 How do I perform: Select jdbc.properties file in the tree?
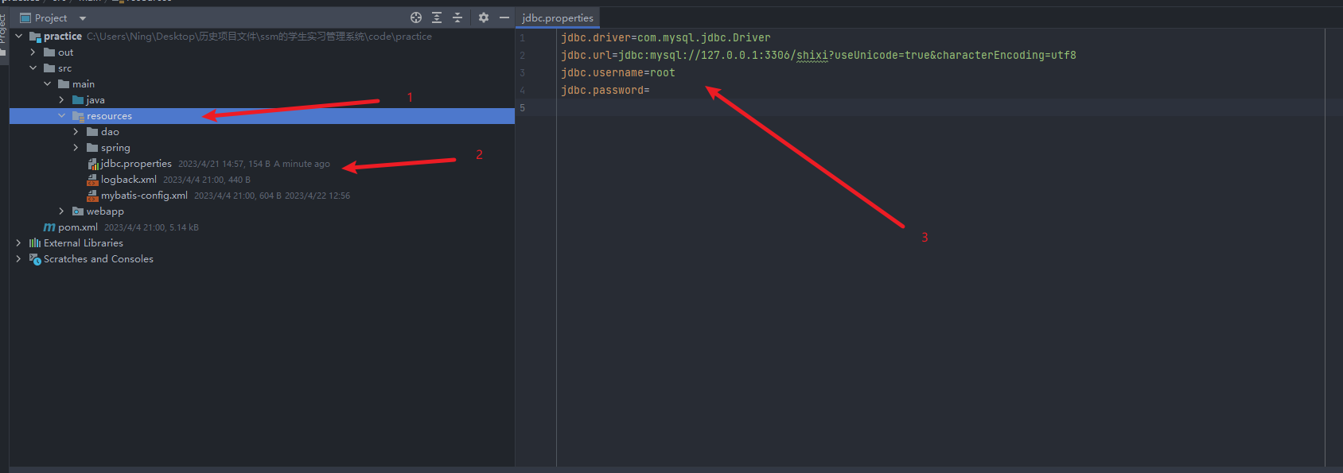(x=135, y=164)
